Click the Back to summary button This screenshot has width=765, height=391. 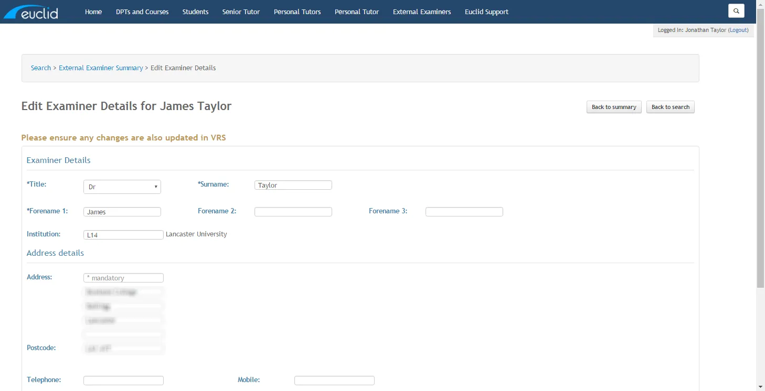point(613,107)
